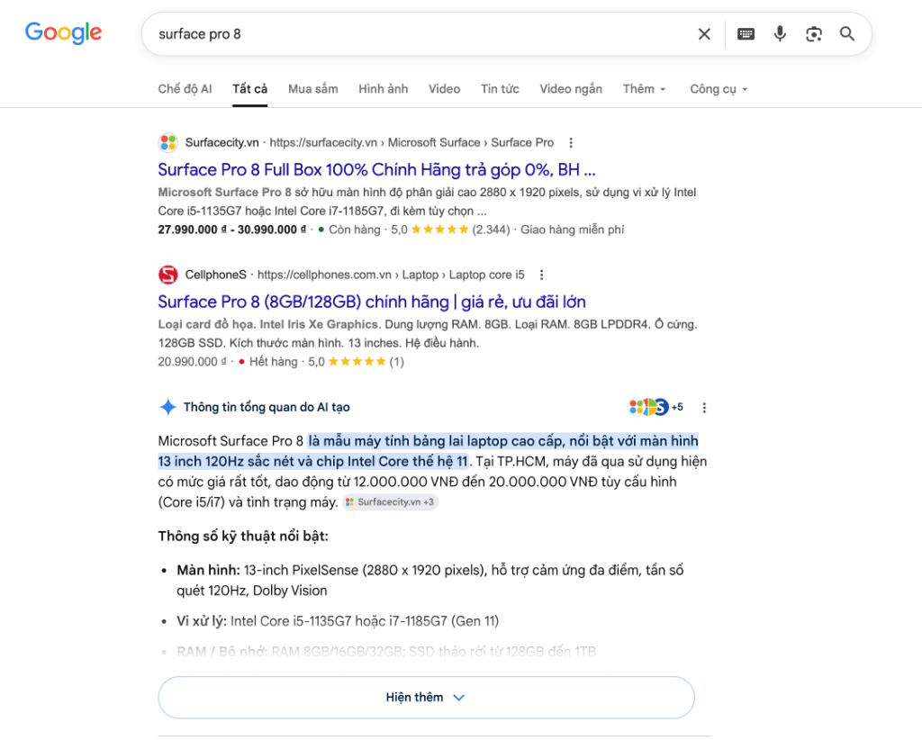Open the 'Surfacecity.vn +3' source chip
Screen dimensions: 922x740
click(391, 502)
